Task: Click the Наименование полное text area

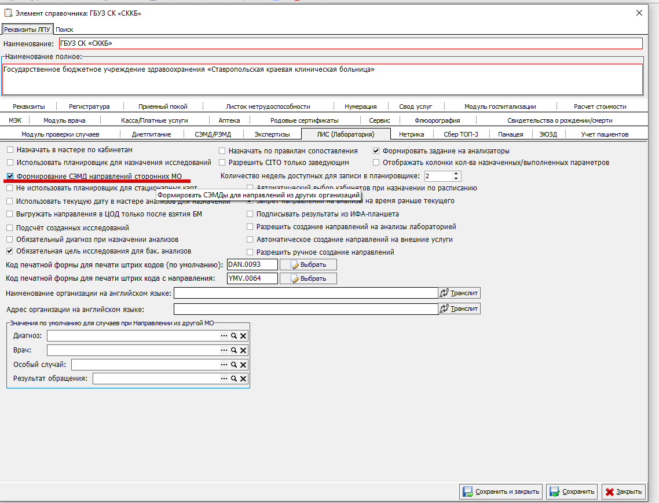Action: click(323, 79)
